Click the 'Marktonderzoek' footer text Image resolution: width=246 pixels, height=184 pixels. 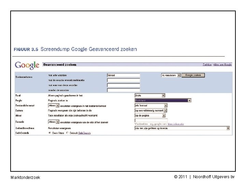coord(25,178)
